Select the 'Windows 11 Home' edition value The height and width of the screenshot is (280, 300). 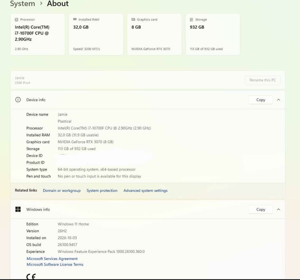[73, 224]
